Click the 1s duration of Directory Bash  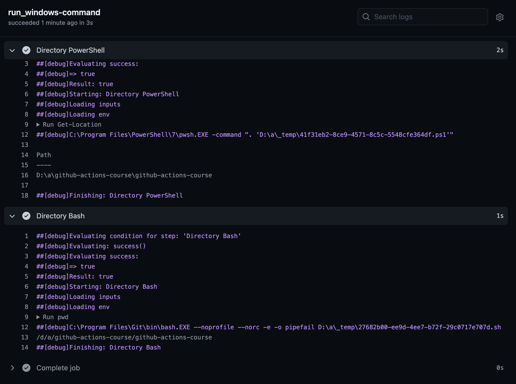500,216
